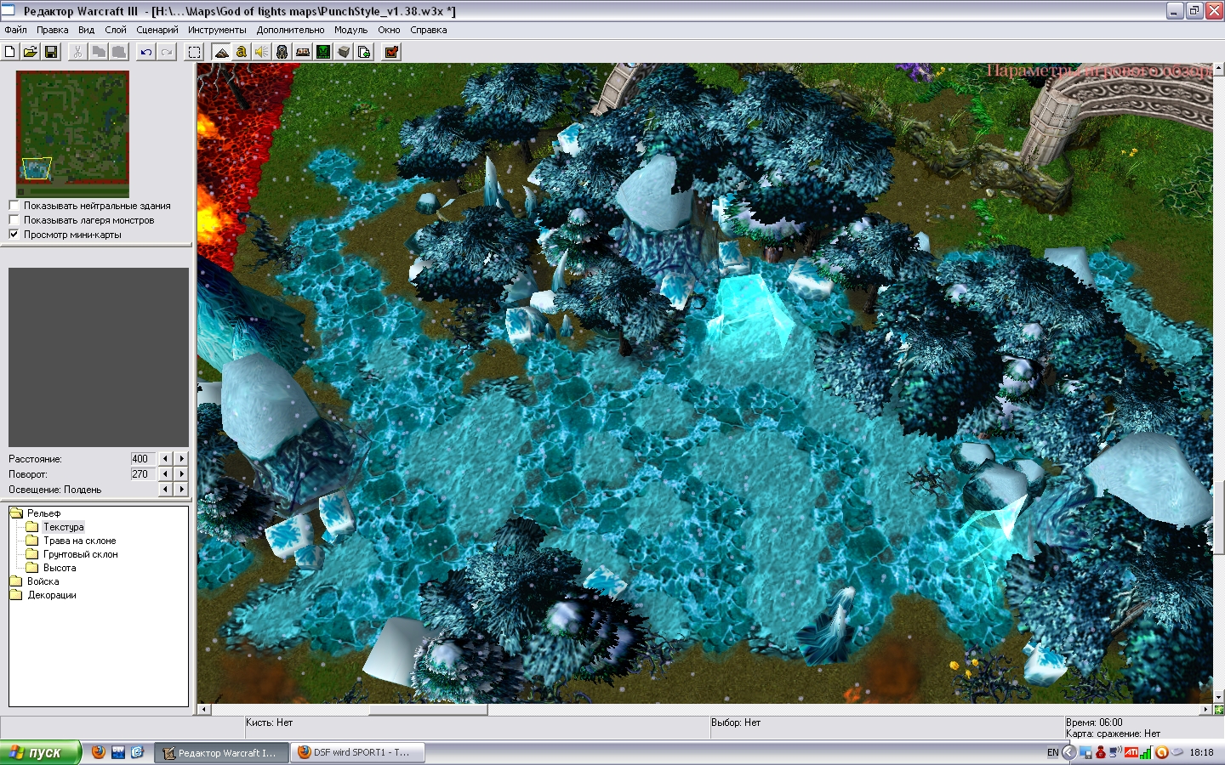The image size is (1225, 765).
Task: Open the Справка menu
Action: pyautogui.click(x=428, y=30)
